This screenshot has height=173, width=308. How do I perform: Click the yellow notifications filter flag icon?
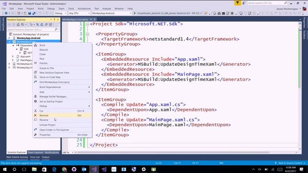coord(237,3)
